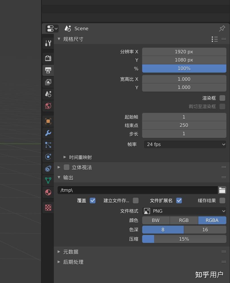Select the Texture properties checker icon
The height and width of the screenshot is (283, 230).
pyautogui.click(x=48, y=207)
